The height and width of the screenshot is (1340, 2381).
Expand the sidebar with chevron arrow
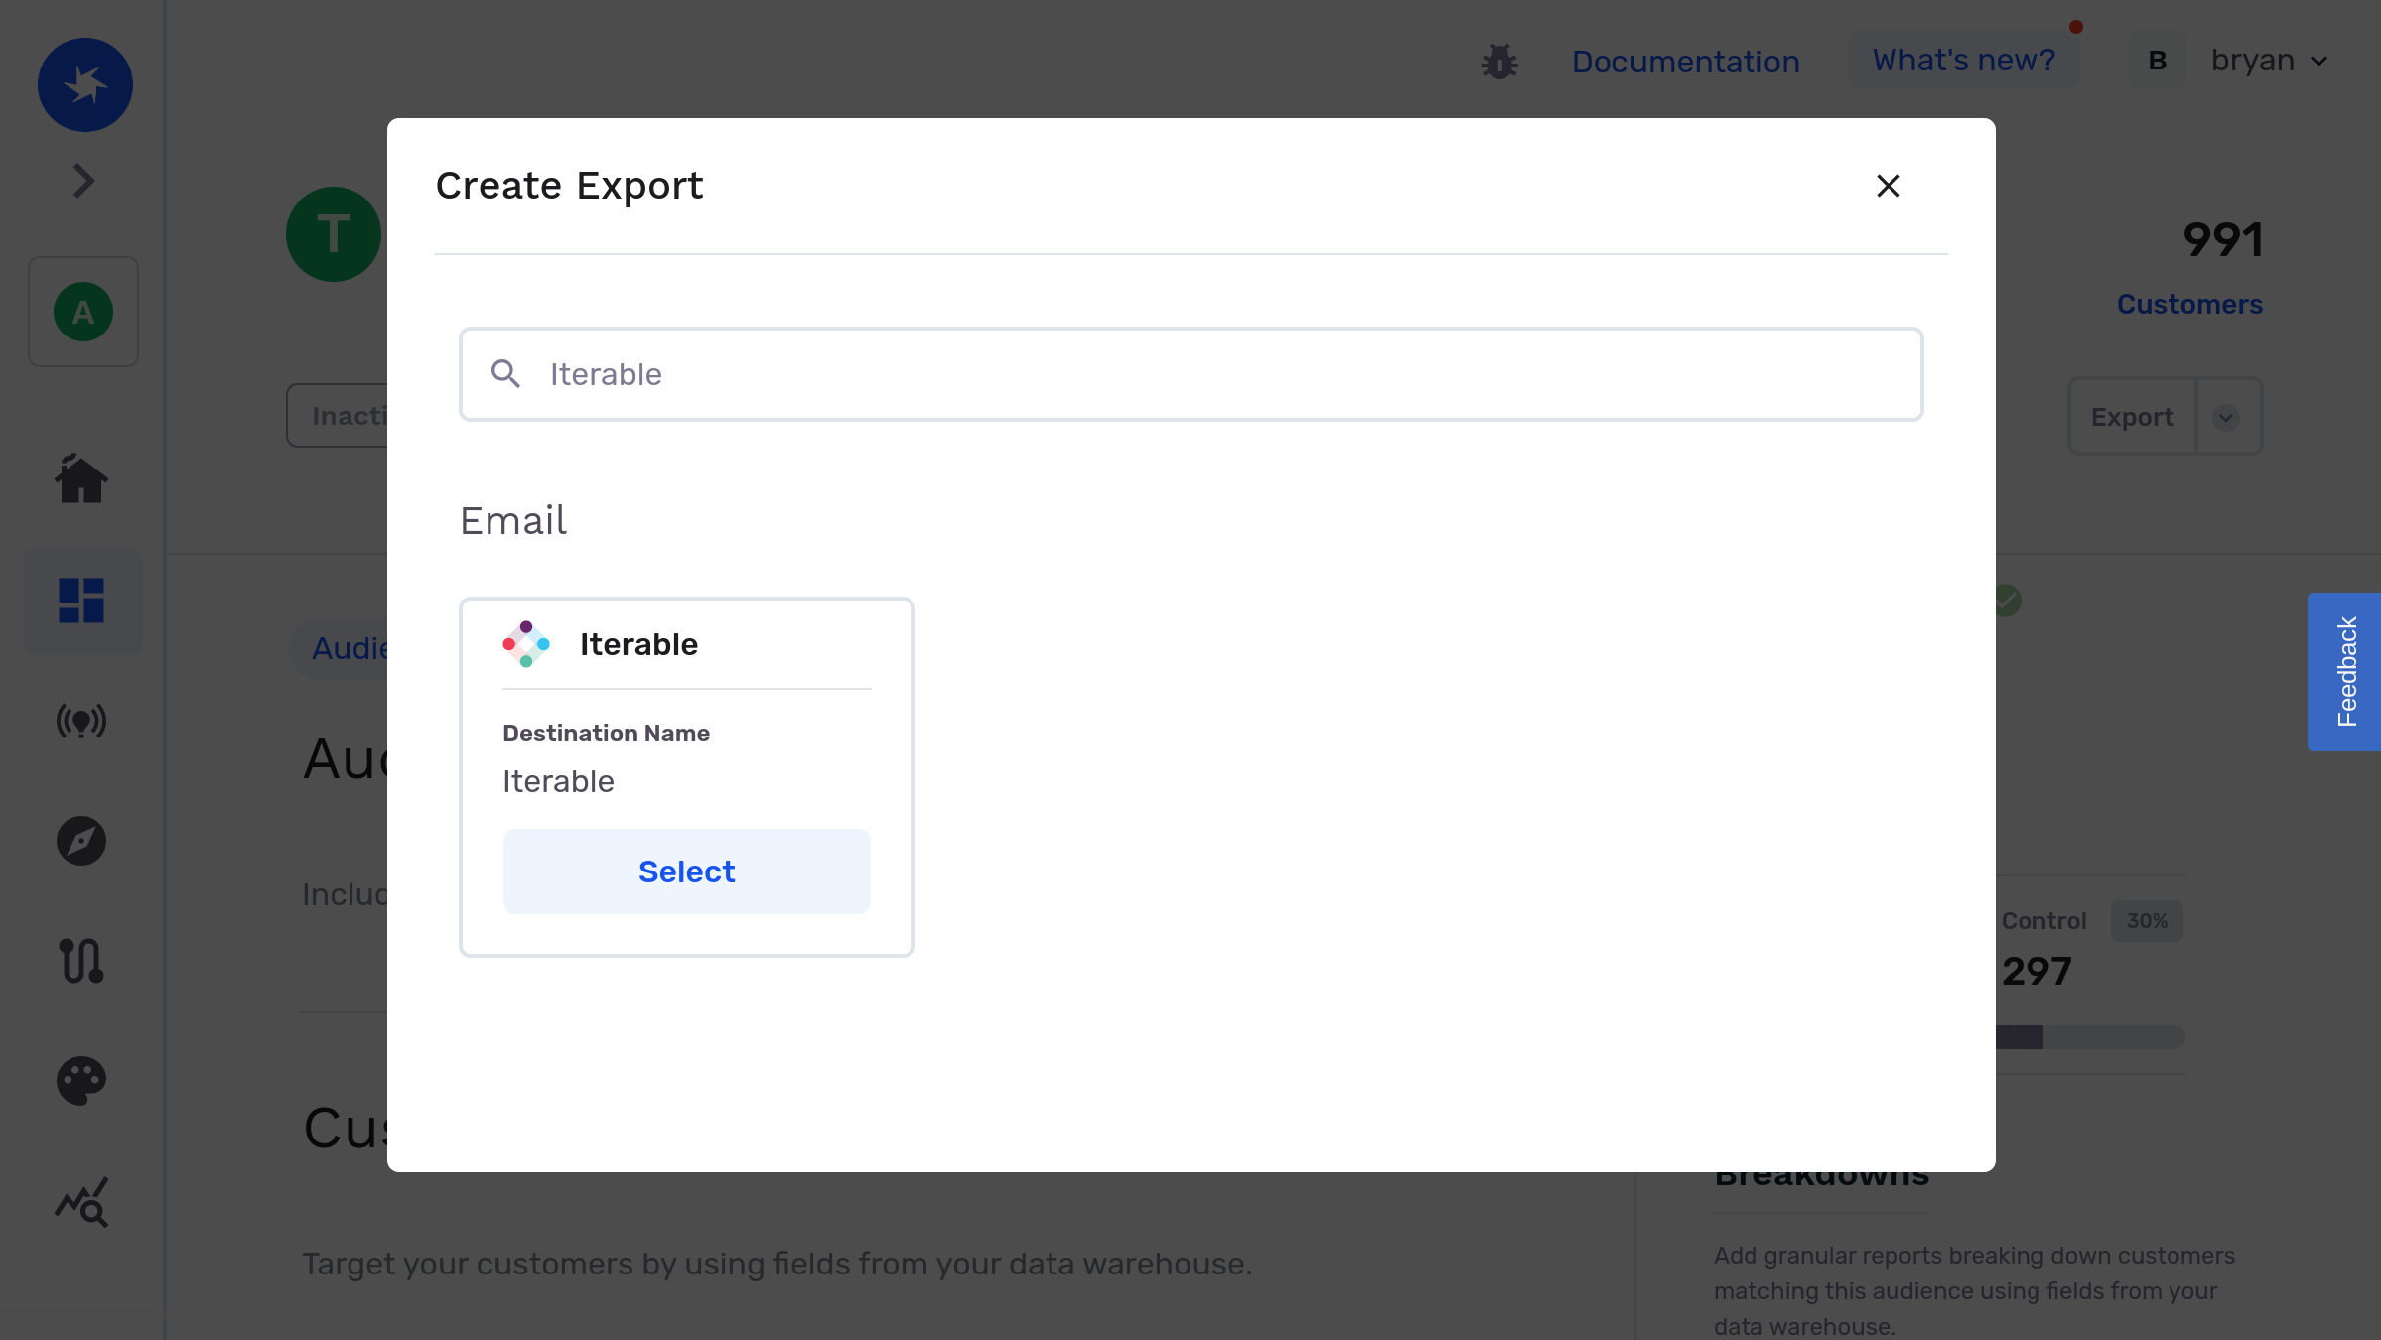pos(84,181)
